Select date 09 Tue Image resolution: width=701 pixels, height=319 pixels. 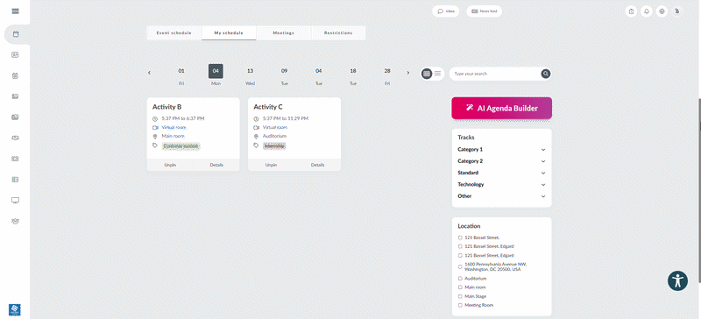284,76
